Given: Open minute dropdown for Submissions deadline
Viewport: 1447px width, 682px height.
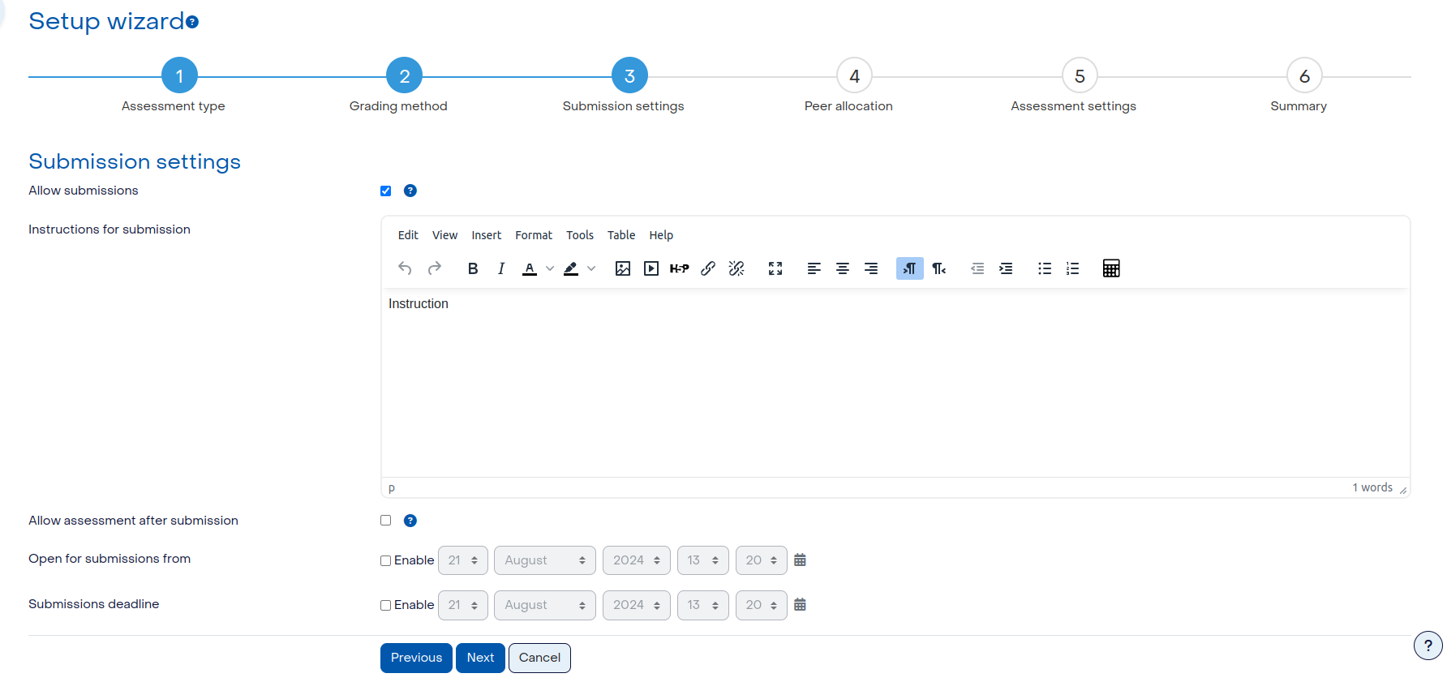Looking at the screenshot, I should [x=762, y=605].
